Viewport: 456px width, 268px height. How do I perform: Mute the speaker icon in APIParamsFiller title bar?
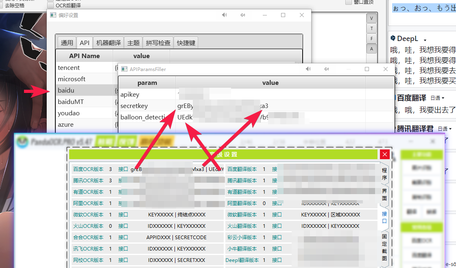[x=308, y=69]
